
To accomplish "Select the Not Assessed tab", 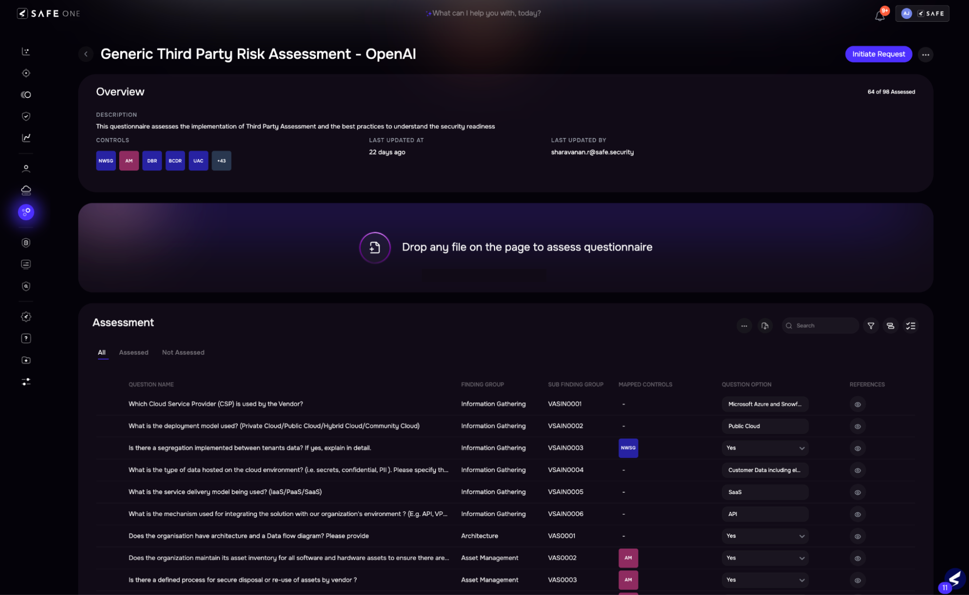I will pos(183,352).
